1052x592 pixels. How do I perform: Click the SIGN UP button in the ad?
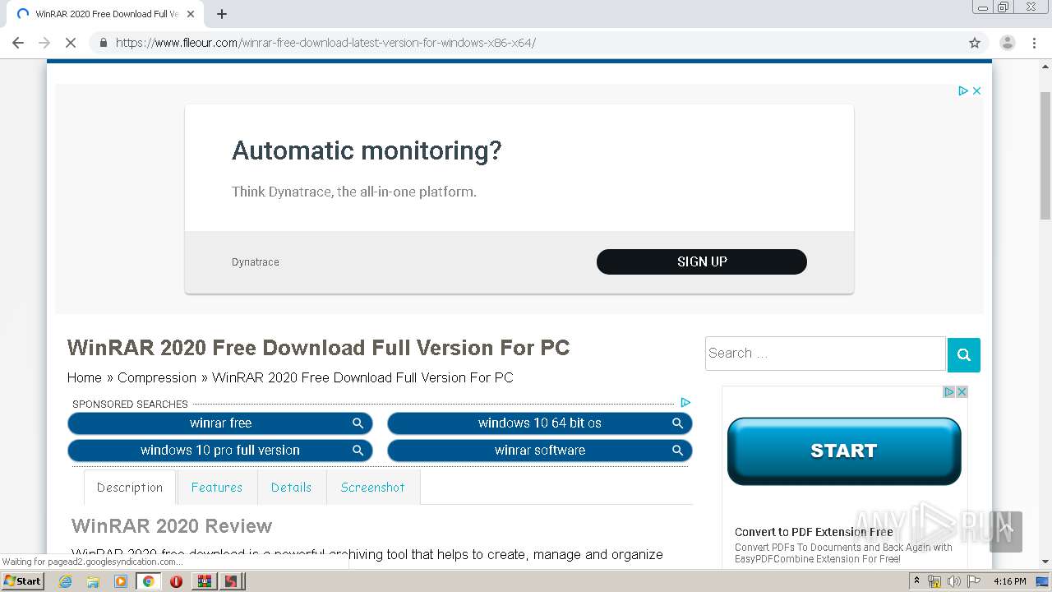tap(702, 261)
